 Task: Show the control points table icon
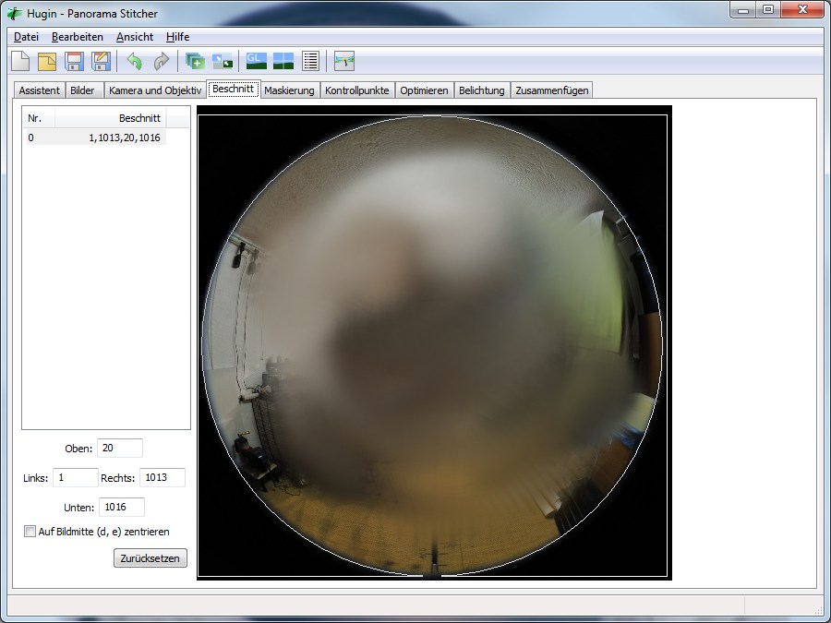pyautogui.click(x=310, y=62)
